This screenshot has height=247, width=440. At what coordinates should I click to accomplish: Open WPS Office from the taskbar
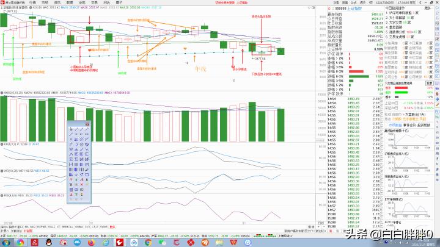233,243
